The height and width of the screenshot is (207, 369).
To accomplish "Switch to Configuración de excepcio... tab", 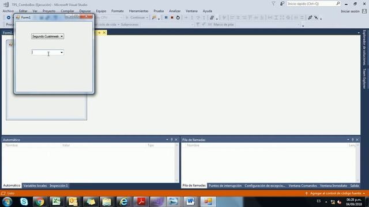I will tap(265, 186).
